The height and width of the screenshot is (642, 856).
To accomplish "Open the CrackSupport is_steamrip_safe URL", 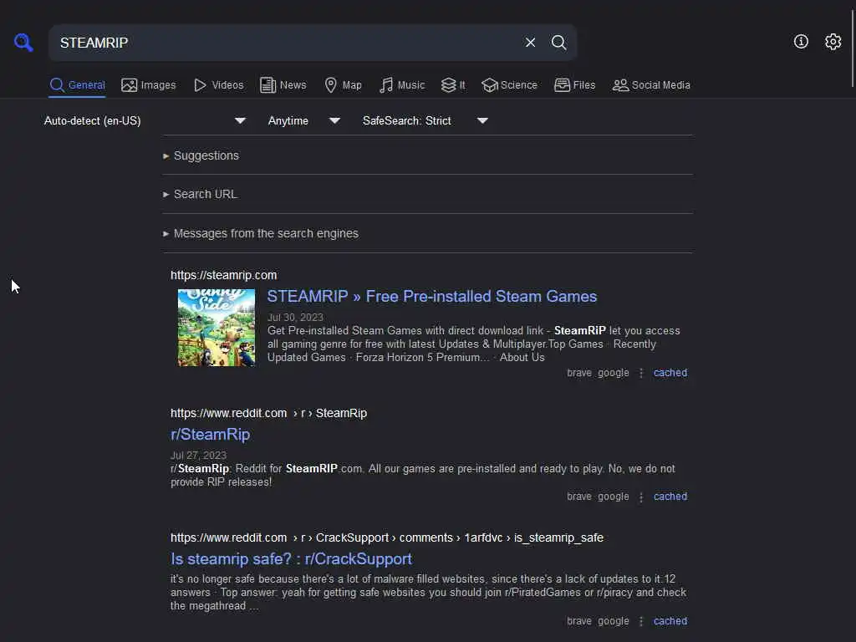I will pyautogui.click(x=386, y=538).
